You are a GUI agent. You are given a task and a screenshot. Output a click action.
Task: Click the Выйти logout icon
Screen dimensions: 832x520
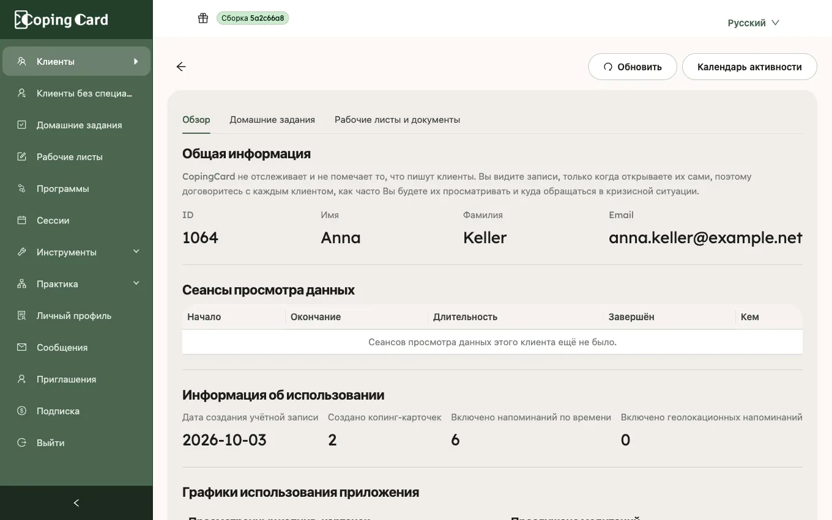click(x=22, y=442)
